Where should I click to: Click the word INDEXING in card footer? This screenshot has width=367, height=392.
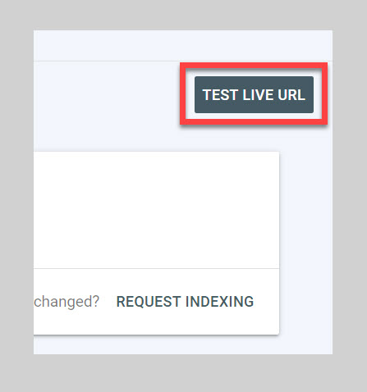219,302
